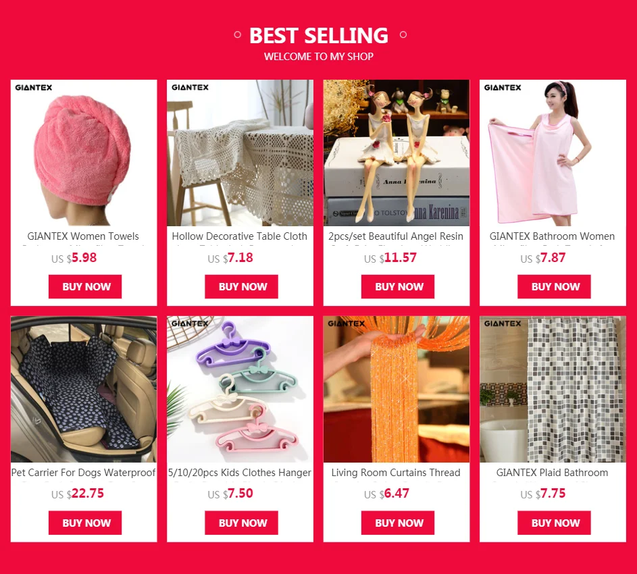The width and height of the screenshot is (637, 574).
Task: Click Buy Now under GIANTEX Women Towels
Action: 85,287
